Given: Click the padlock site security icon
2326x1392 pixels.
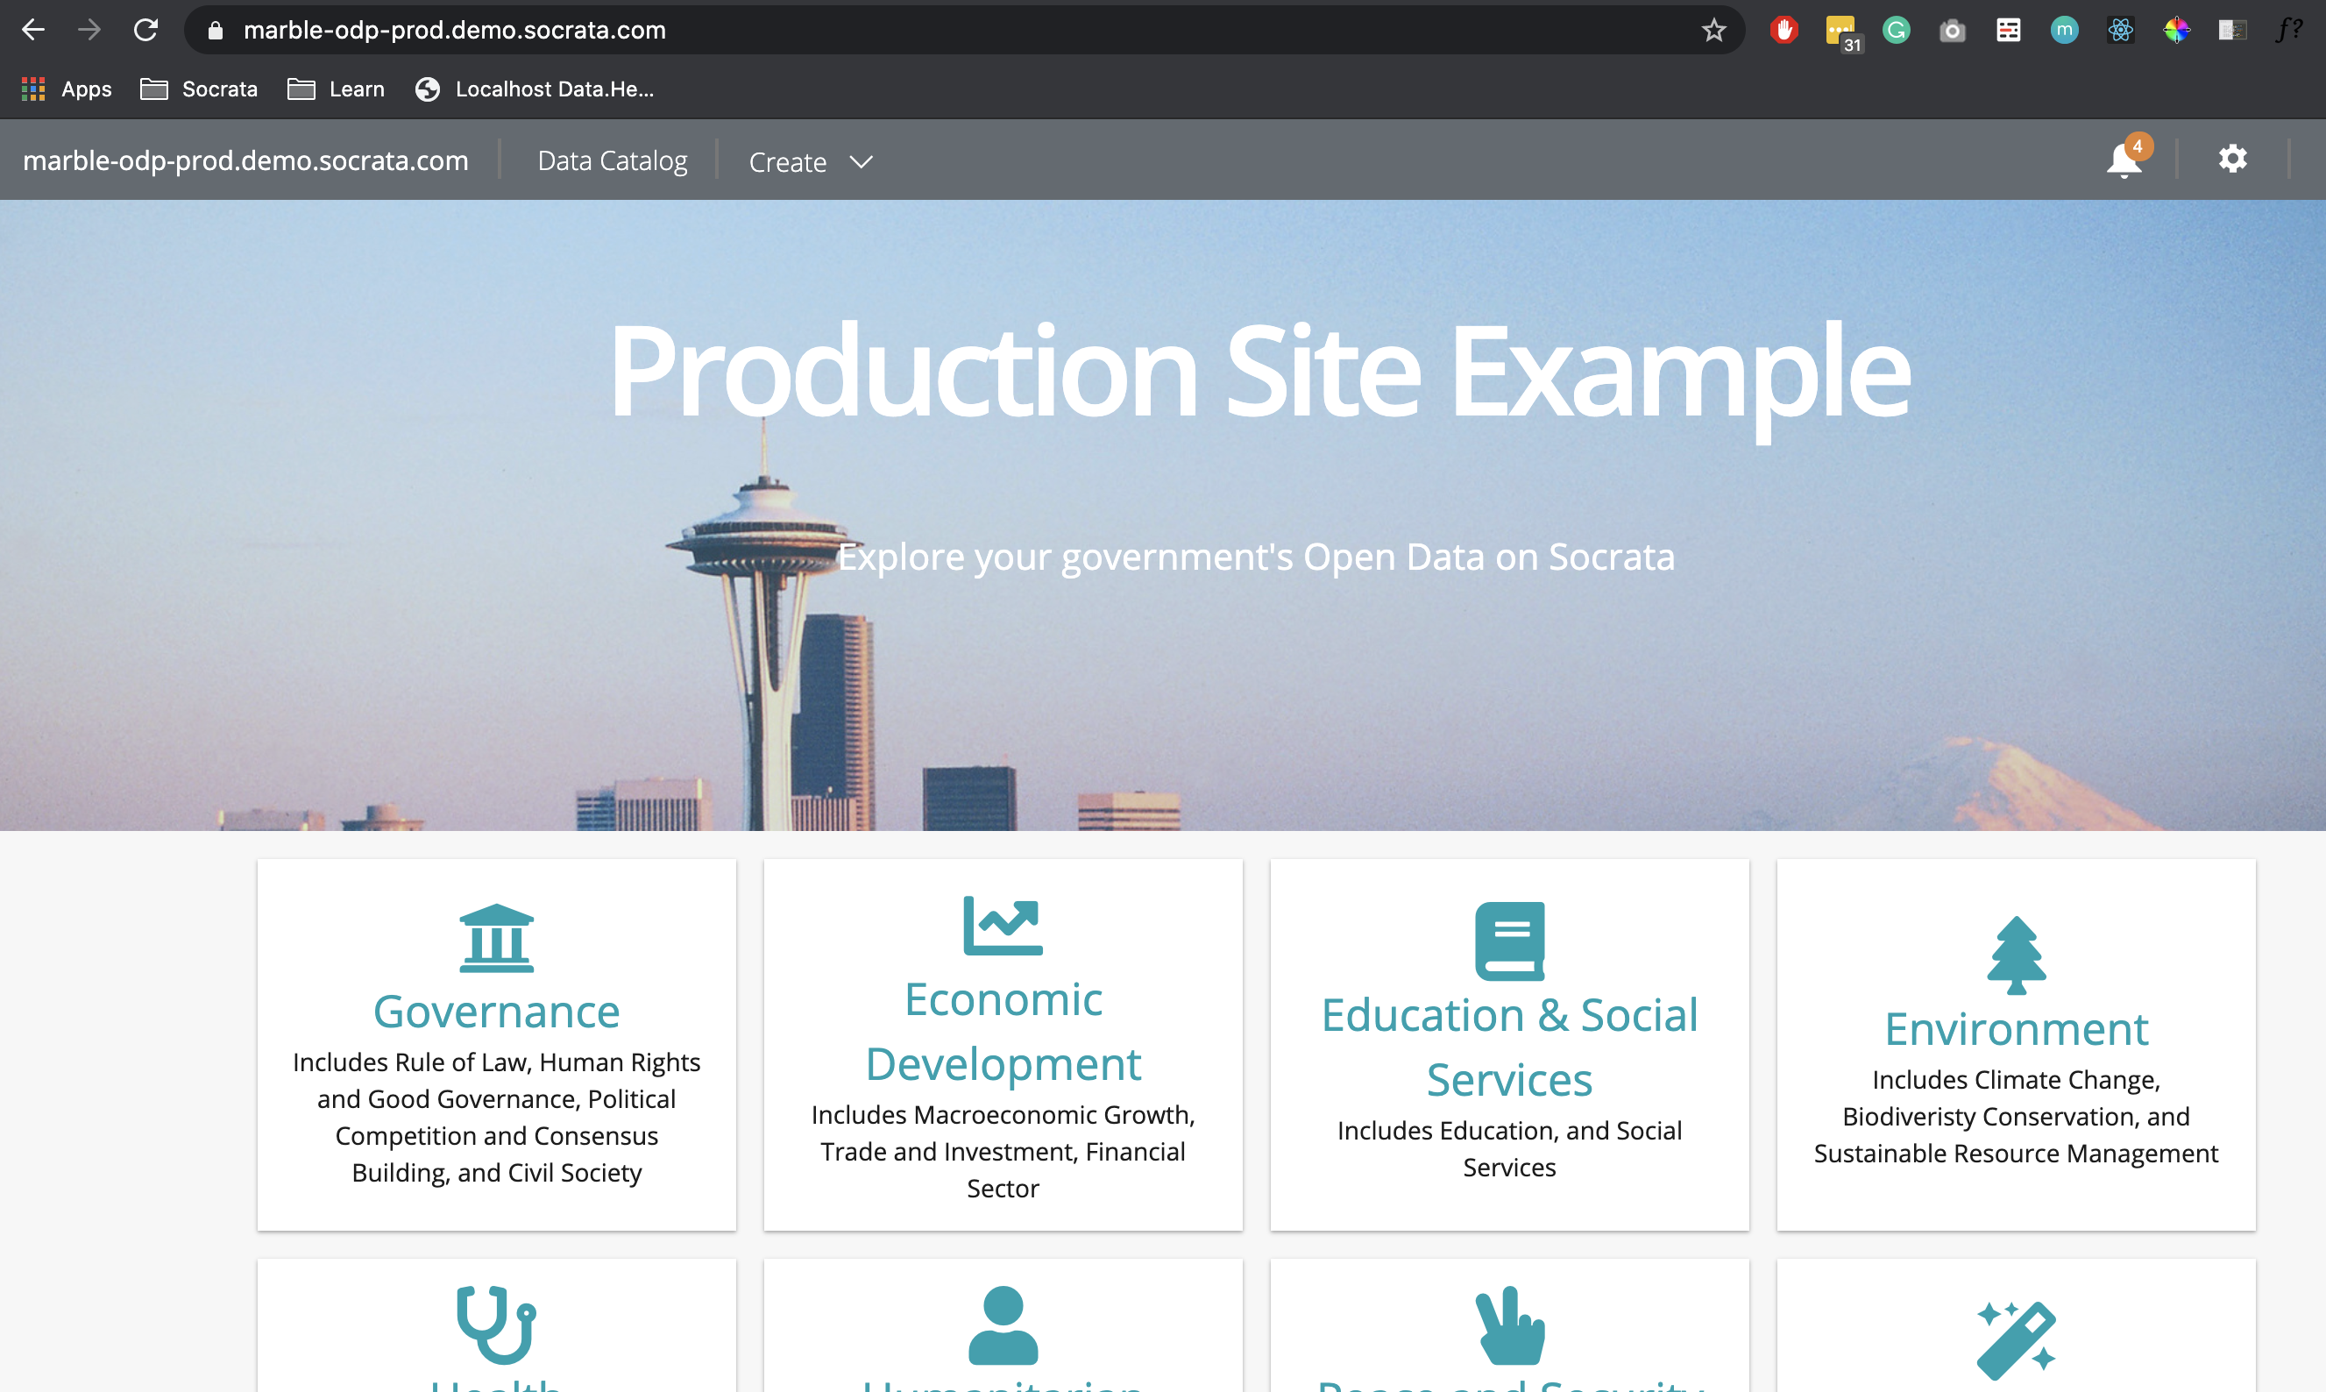Looking at the screenshot, I should tap(216, 30).
